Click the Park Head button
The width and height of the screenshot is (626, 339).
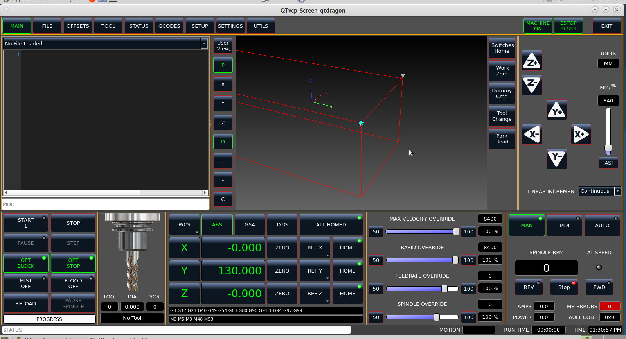pos(502,139)
